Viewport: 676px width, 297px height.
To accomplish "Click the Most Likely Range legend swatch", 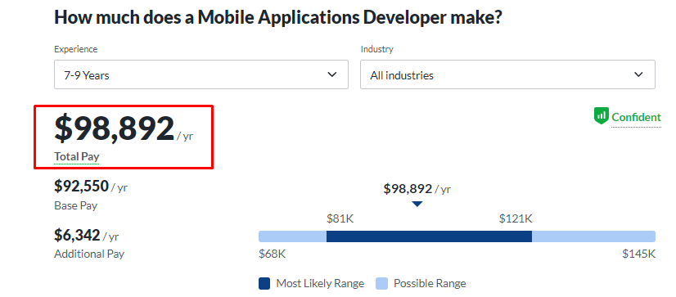I will (x=264, y=283).
